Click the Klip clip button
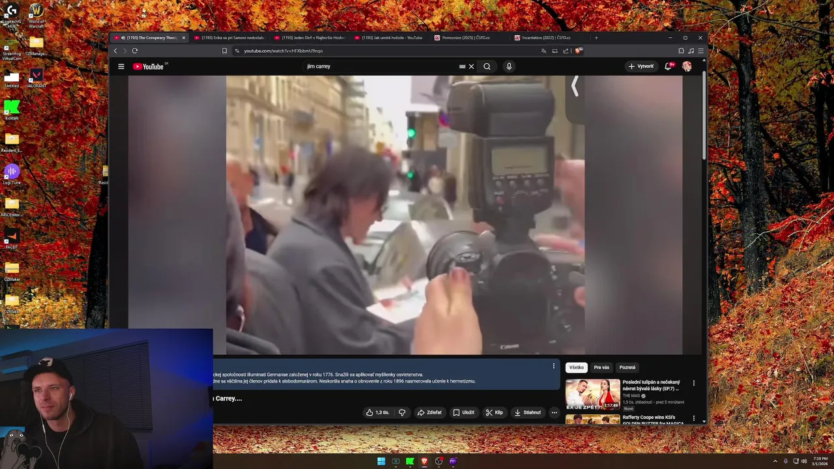Viewport: 834px width, 469px height. [495, 412]
